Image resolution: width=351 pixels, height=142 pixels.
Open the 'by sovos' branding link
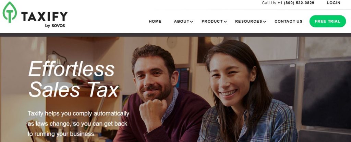(x=55, y=26)
